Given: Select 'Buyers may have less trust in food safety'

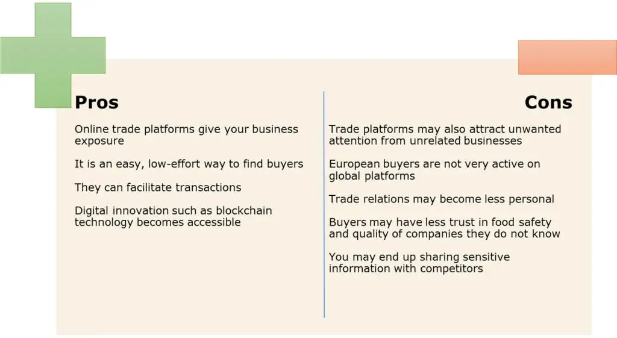Looking at the screenshot, I should [x=440, y=222].
